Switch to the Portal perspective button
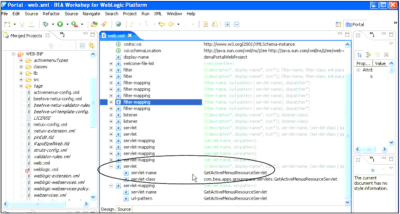The image size is (400, 214). coord(355,24)
